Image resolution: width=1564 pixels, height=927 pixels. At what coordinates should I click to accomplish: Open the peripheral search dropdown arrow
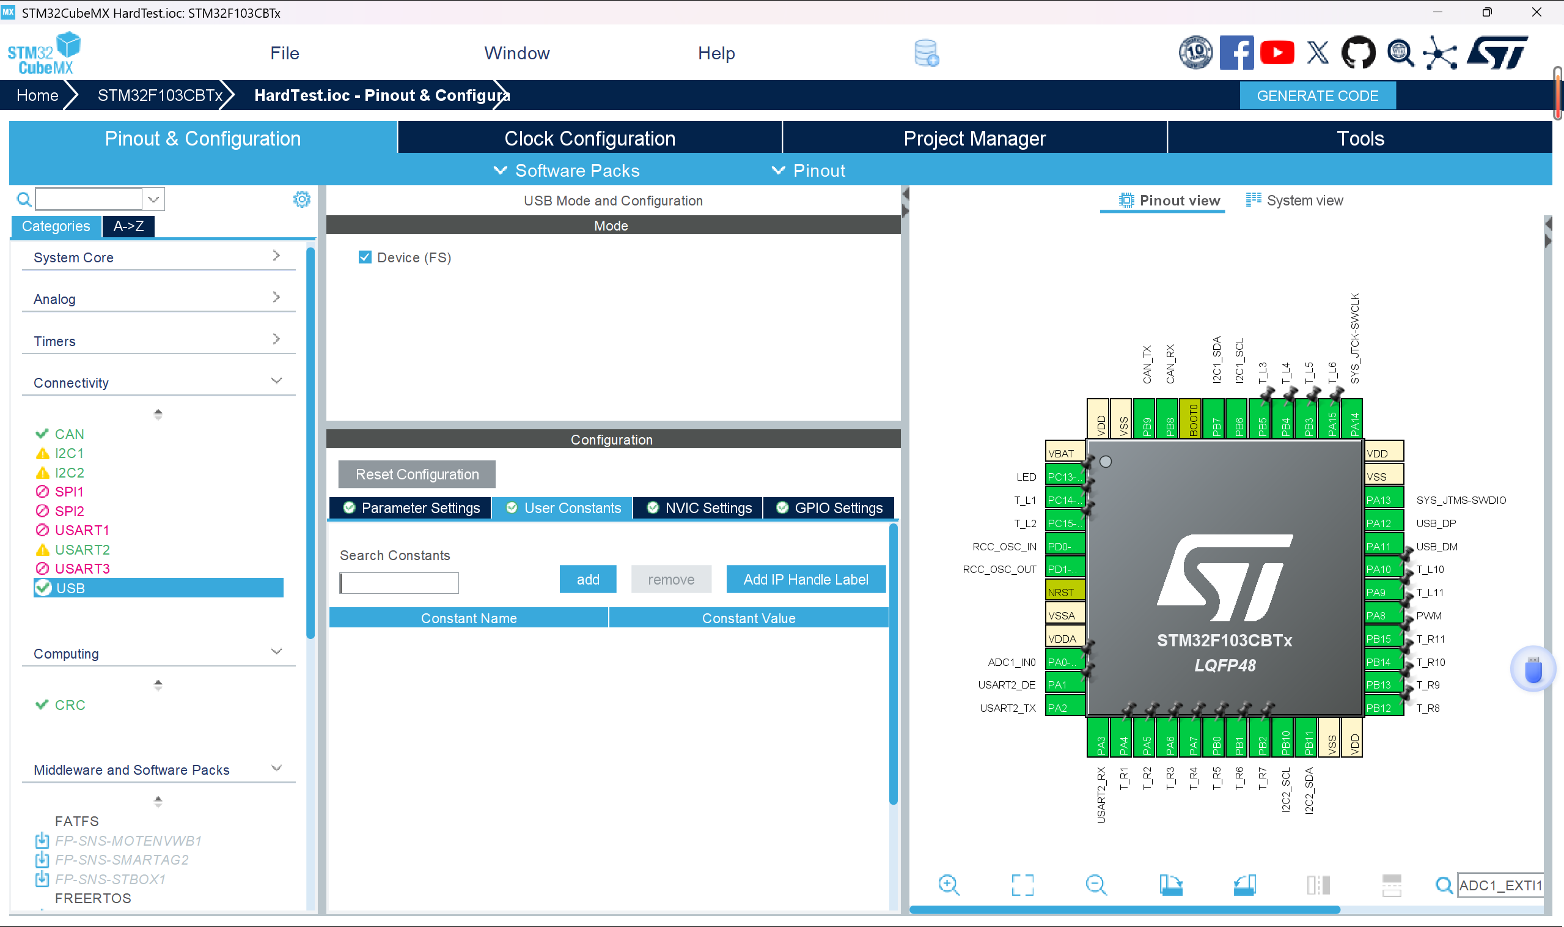click(x=153, y=199)
